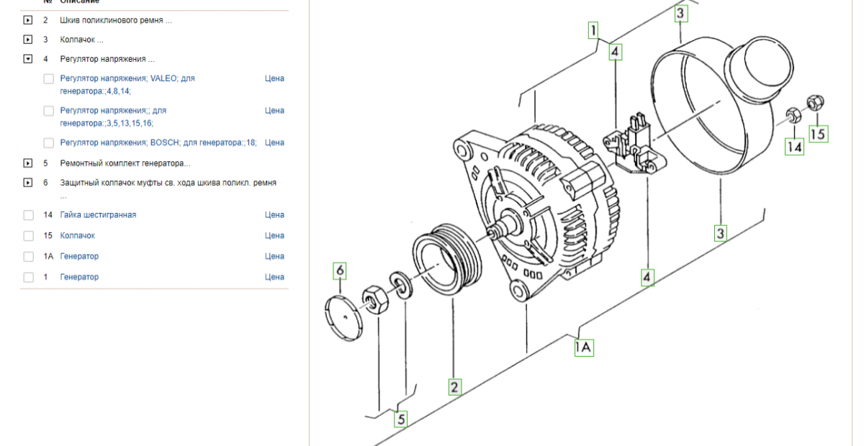Click Цена for regulator 3,5,13,15,16

tap(274, 111)
